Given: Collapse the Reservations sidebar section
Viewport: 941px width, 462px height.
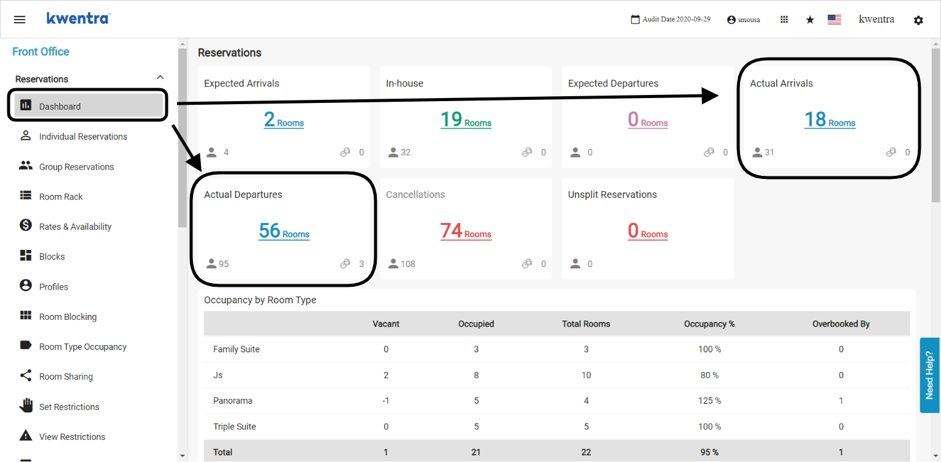Looking at the screenshot, I should (x=160, y=77).
